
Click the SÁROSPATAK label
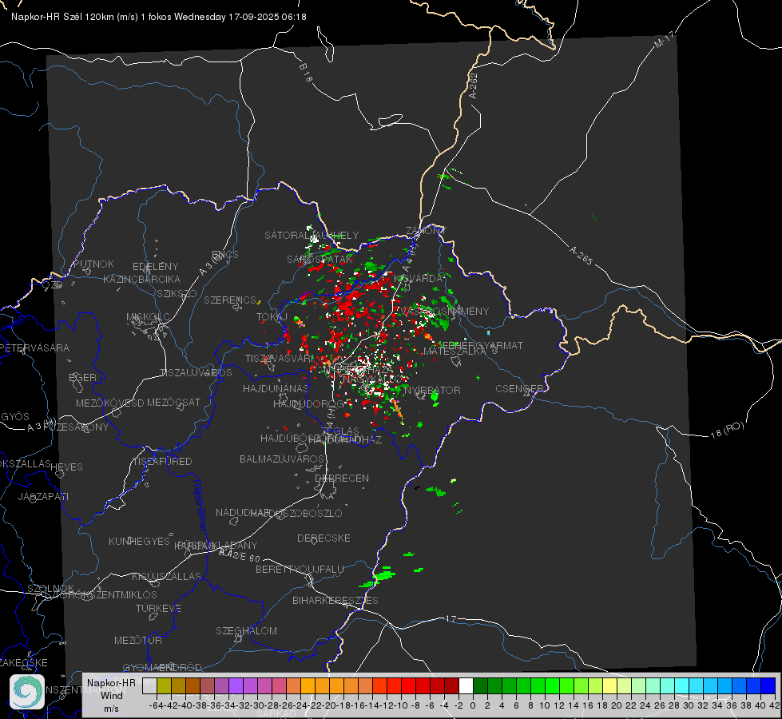(x=320, y=259)
